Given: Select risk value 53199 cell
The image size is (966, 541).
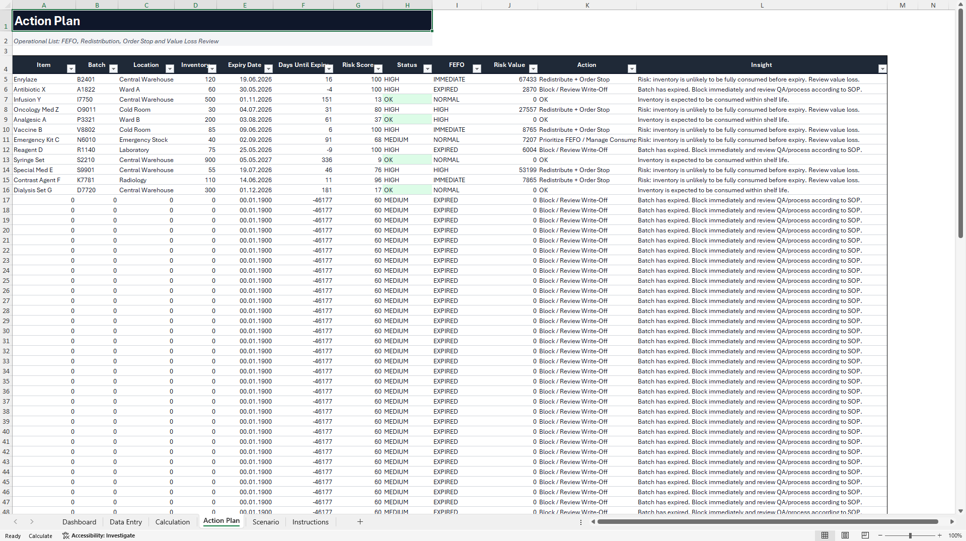Looking at the screenshot, I should click(509, 170).
